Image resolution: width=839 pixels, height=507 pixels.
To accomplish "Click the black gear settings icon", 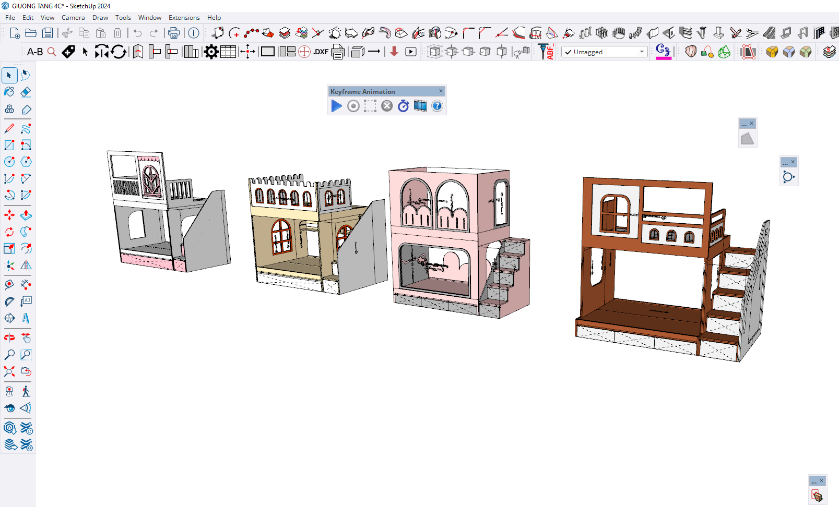I will pos(211,52).
